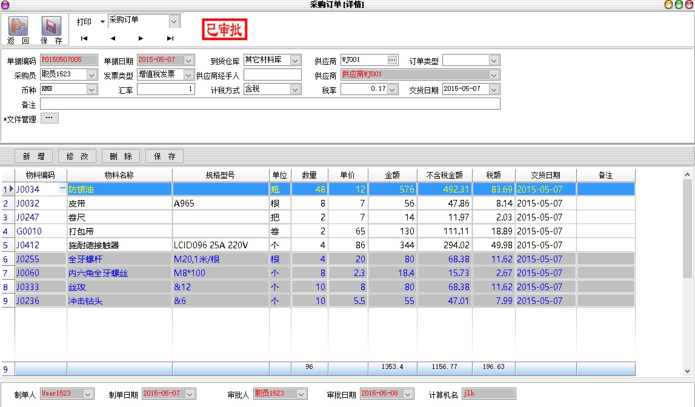
Task: Expand the 采购员 dropdown
Action: [x=91, y=75]
